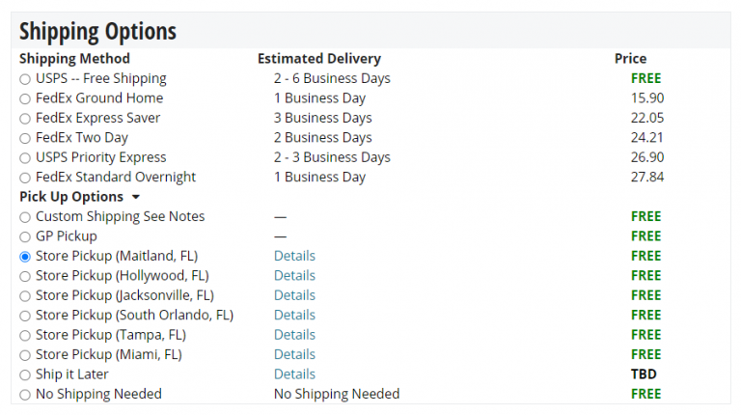Select Store Pickup (Maitland, FL) radio button
This screenshot has width=741, height=415.
pyautogui.click(x=25, y=257)
